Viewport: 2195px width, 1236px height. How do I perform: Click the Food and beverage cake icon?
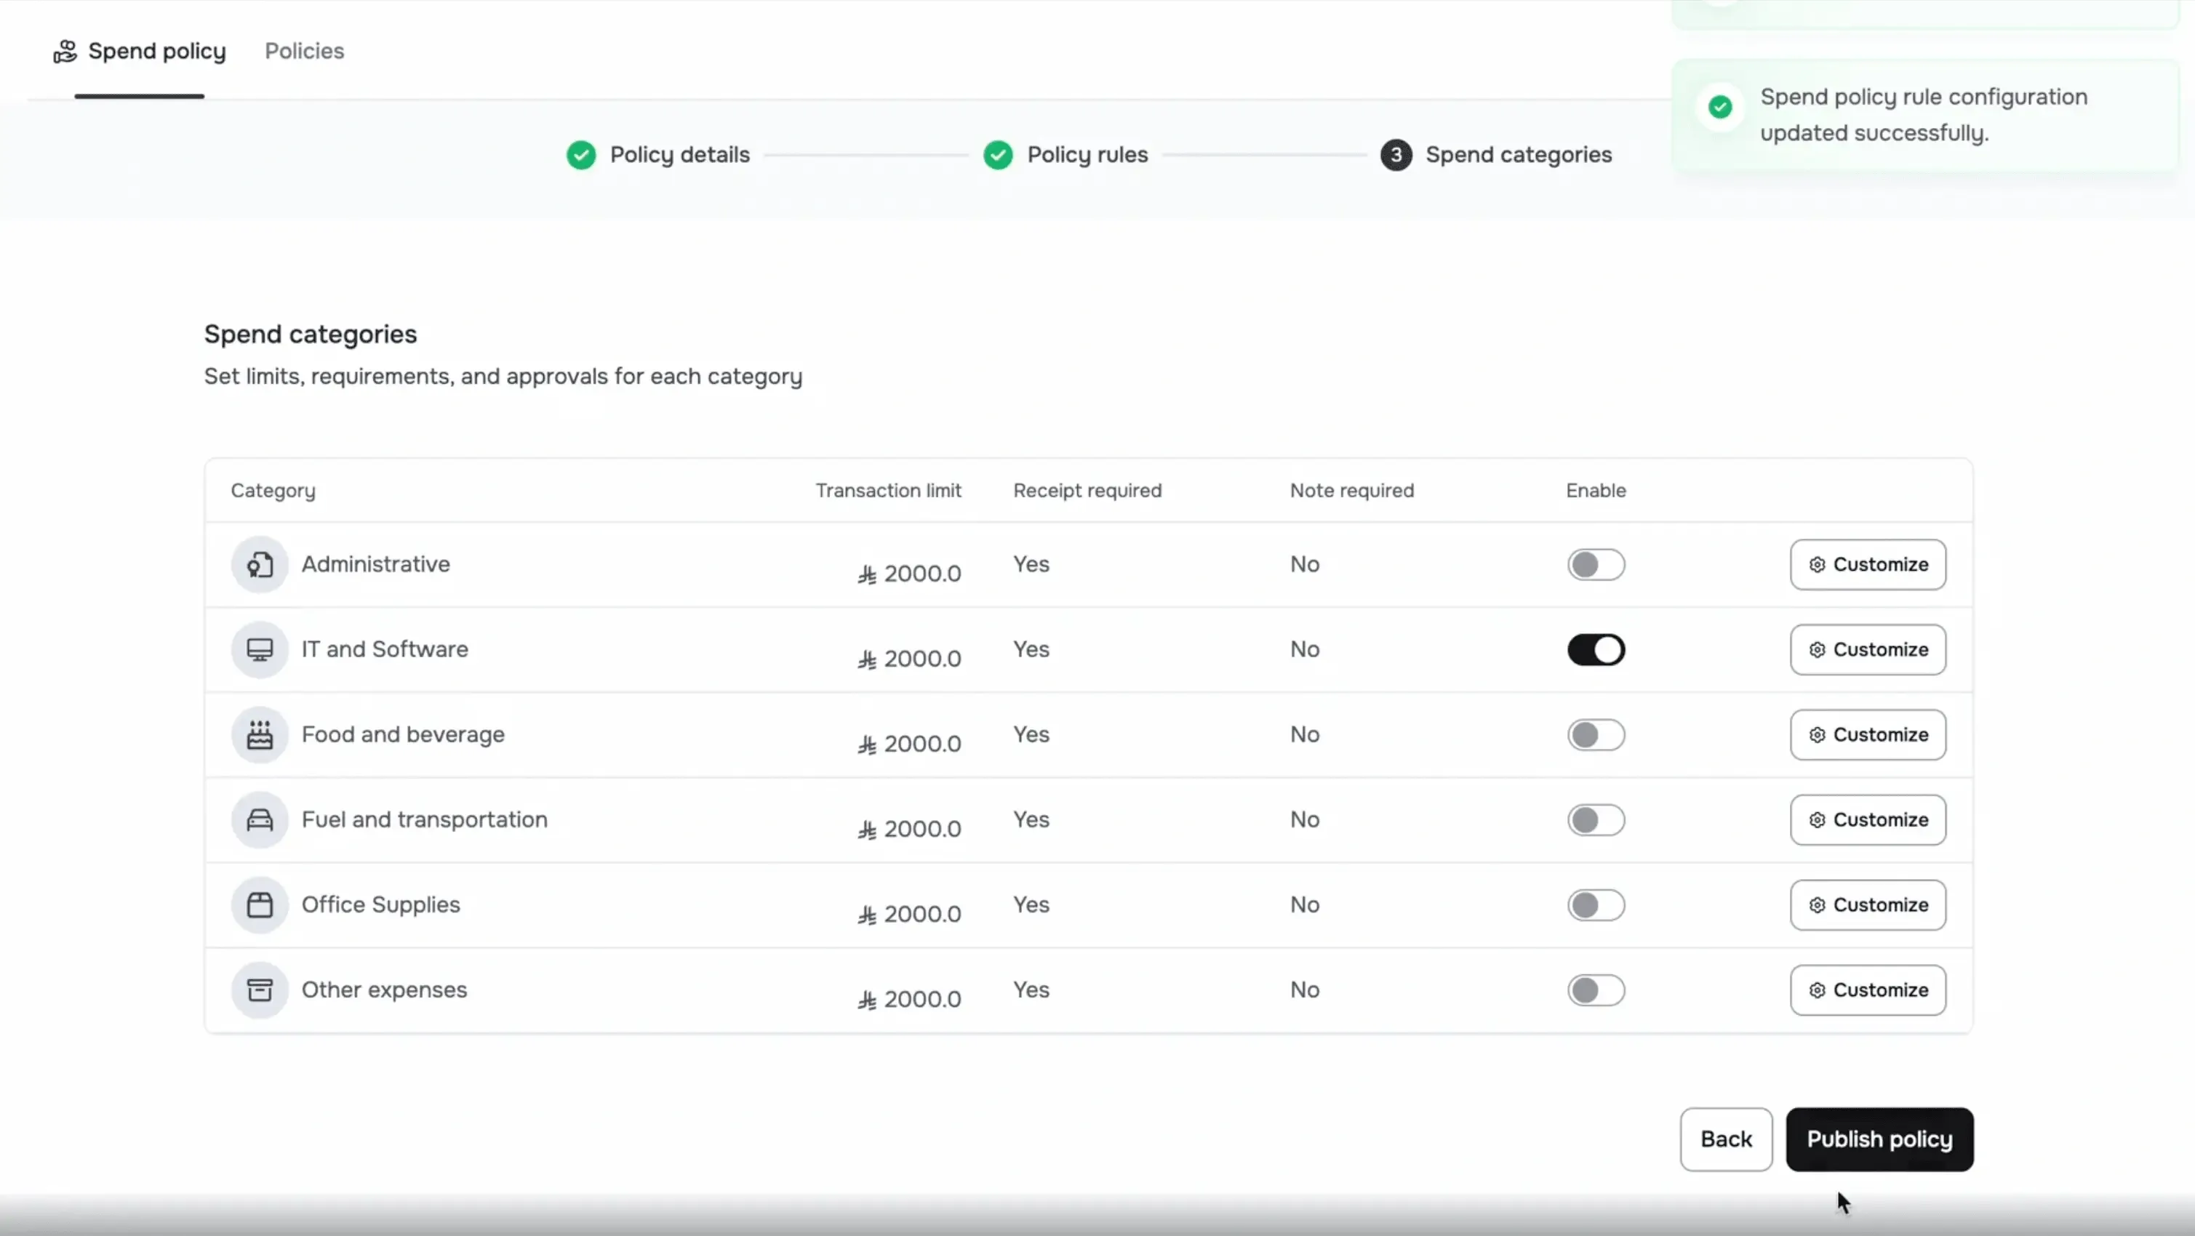[260, 734]
